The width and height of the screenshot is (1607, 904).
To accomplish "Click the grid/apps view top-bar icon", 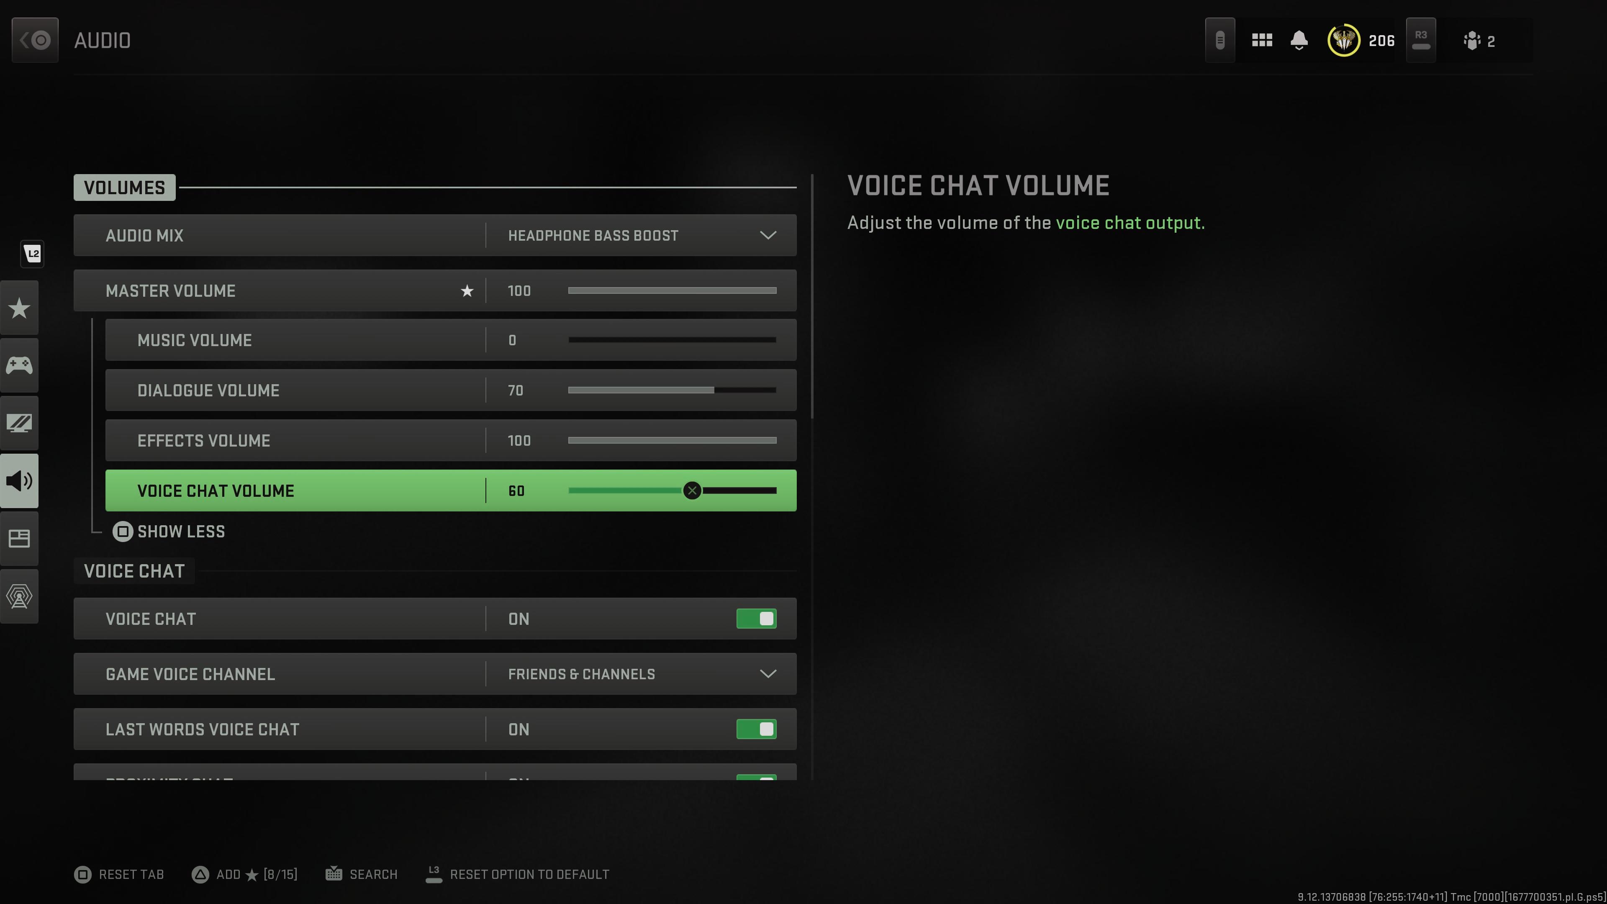I will 1263,40.
